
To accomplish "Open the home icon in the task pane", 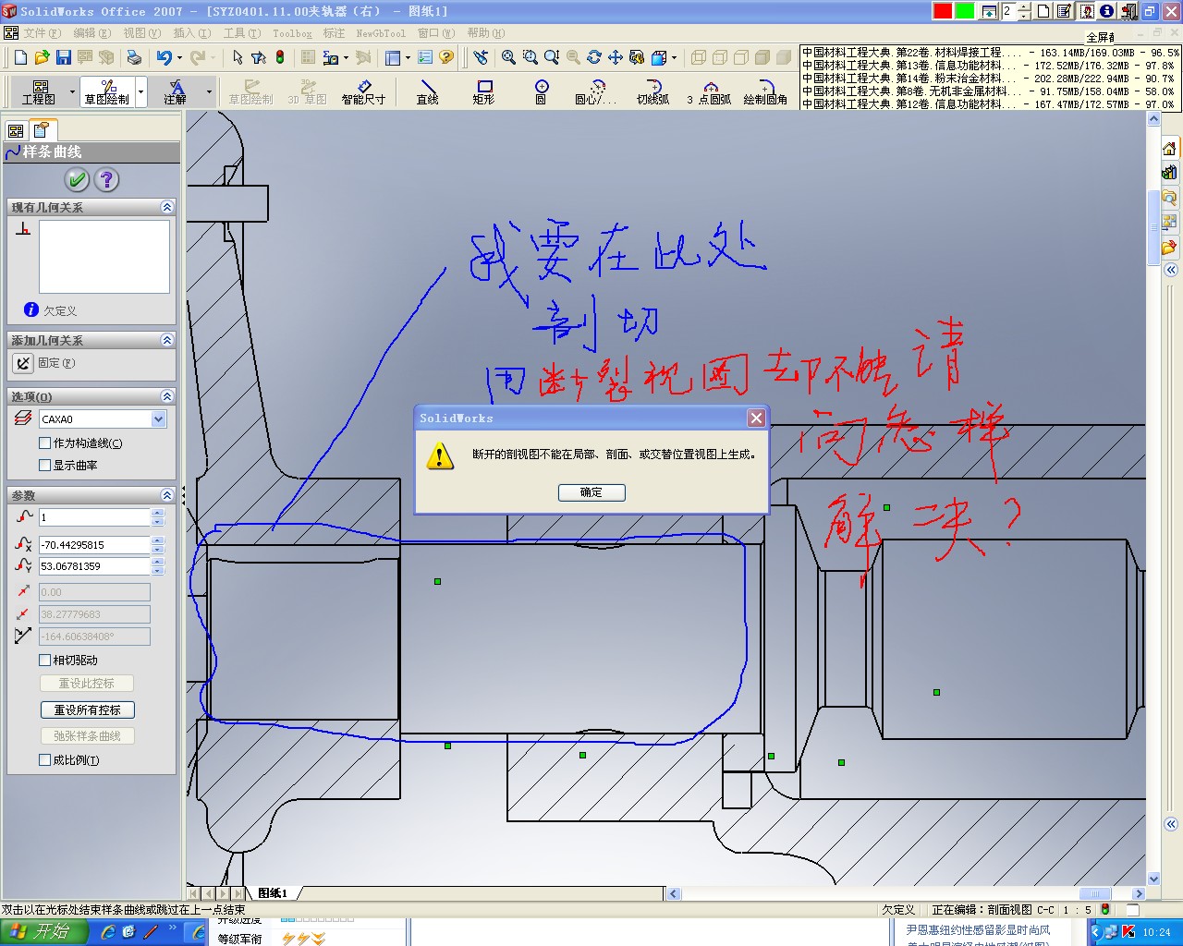I will [x=1169, y=149].
